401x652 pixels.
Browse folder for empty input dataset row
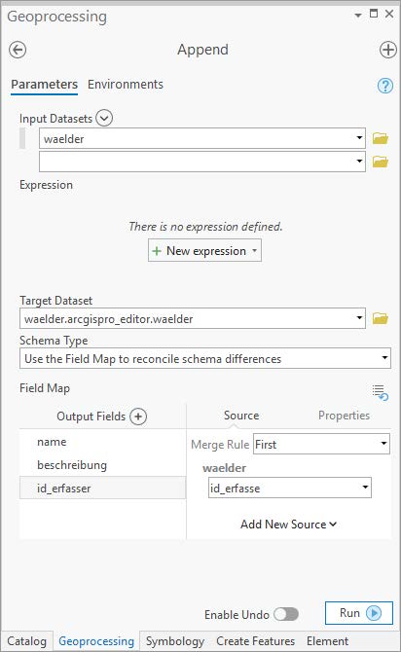(x=381, y=162)
